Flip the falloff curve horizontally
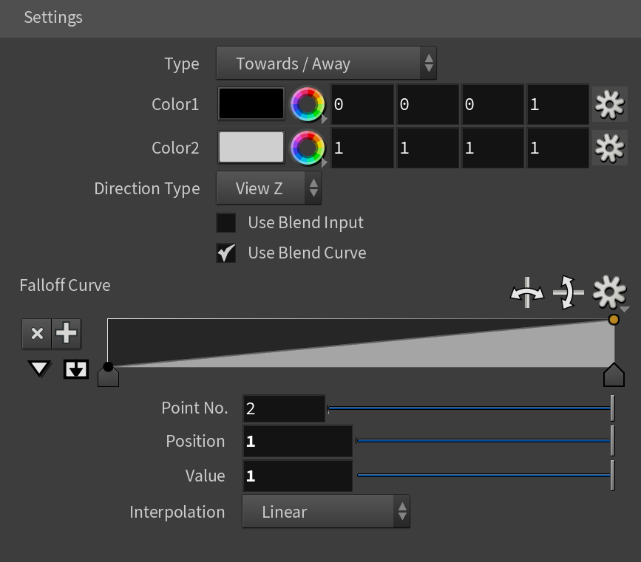Image resolution: width=641 pixels, height=562 pixels. click(527, 292)
